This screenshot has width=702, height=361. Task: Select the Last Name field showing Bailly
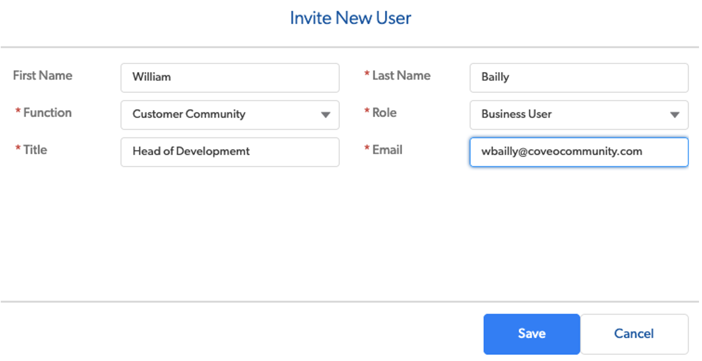pos(578,78)
